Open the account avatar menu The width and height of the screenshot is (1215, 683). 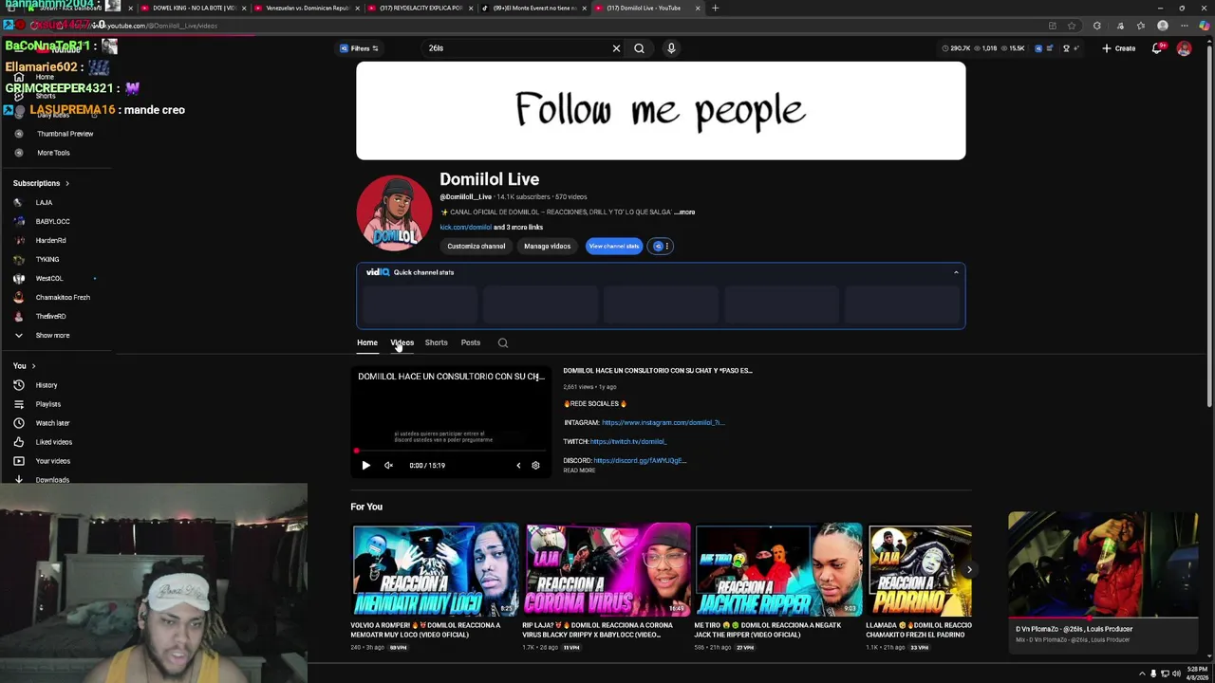click(x=1184, y=48)
